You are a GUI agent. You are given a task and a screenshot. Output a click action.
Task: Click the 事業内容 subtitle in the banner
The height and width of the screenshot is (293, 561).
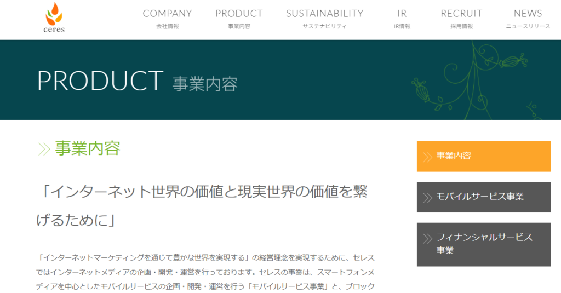[205, 84]
